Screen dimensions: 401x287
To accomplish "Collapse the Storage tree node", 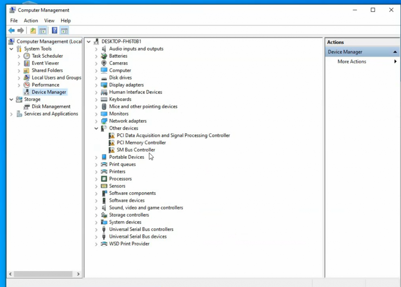I will coord(11,99).
